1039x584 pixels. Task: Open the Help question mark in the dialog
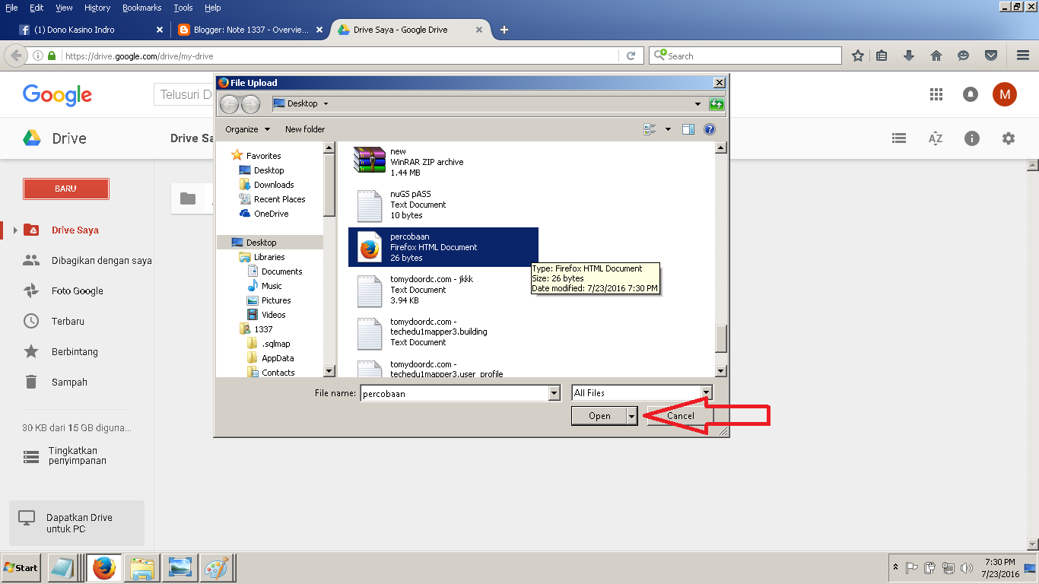point(710,129)
